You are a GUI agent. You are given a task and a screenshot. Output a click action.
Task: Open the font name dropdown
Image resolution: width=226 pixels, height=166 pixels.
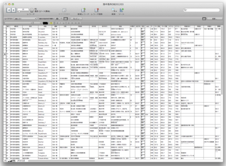tap(18, 23)
